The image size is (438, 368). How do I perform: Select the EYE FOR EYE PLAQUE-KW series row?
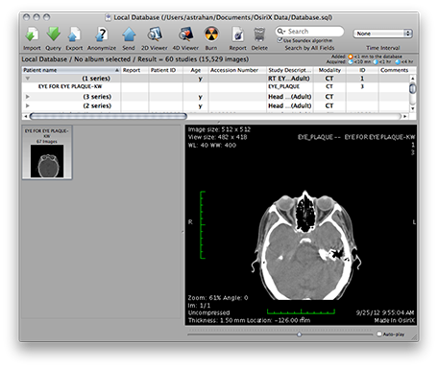coord(215,86)
